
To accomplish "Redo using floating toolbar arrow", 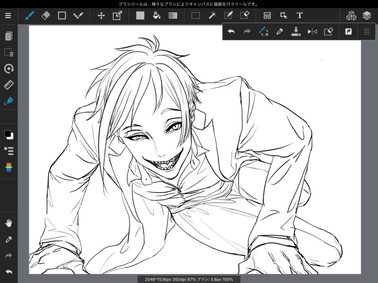I will (247, 32).
